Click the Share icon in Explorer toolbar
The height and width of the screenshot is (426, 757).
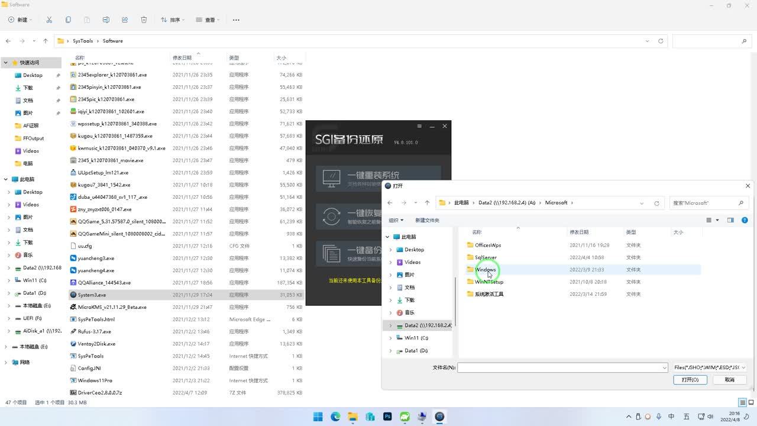[125, 20]
